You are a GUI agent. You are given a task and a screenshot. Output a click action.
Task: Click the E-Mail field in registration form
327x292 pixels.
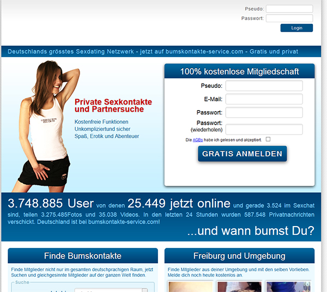pyautogui.click(x=264, y=99)
